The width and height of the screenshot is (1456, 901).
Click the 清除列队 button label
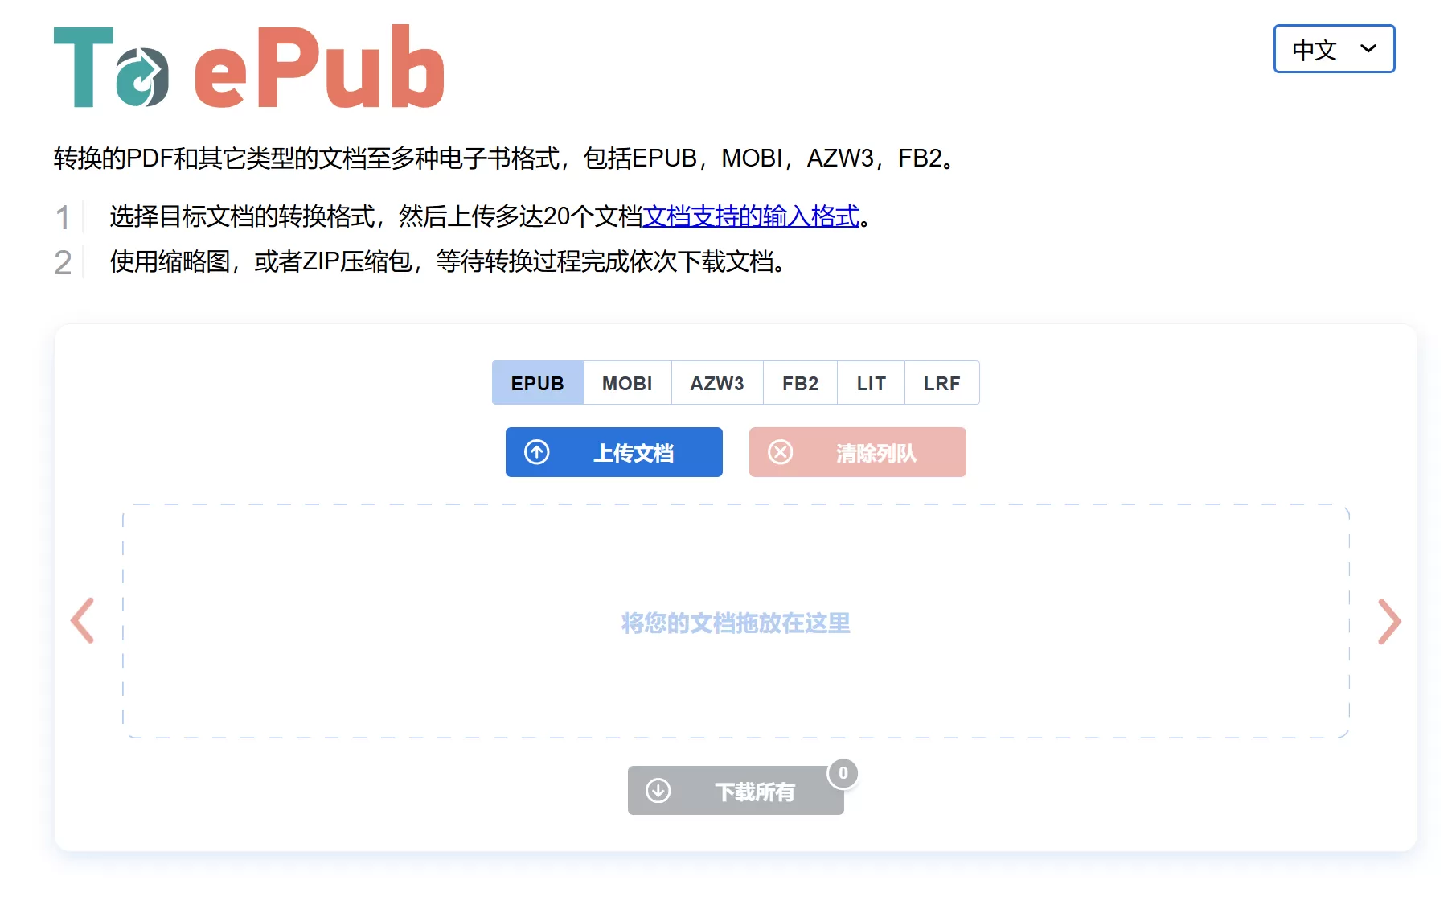click(876, 454)
